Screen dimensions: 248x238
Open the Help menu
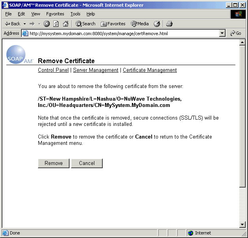pos(90,14)
